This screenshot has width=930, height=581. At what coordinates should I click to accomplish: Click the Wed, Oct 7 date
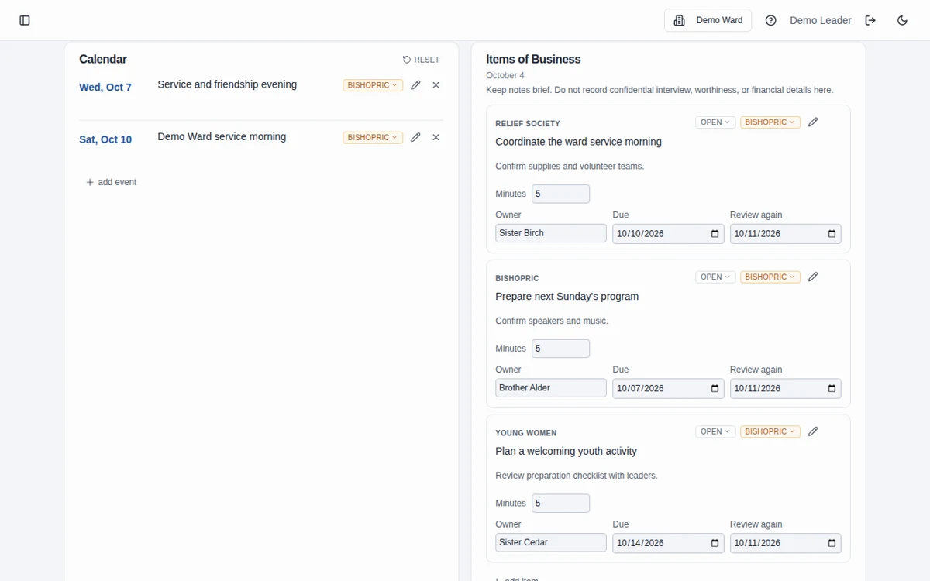tap(105, 87)
